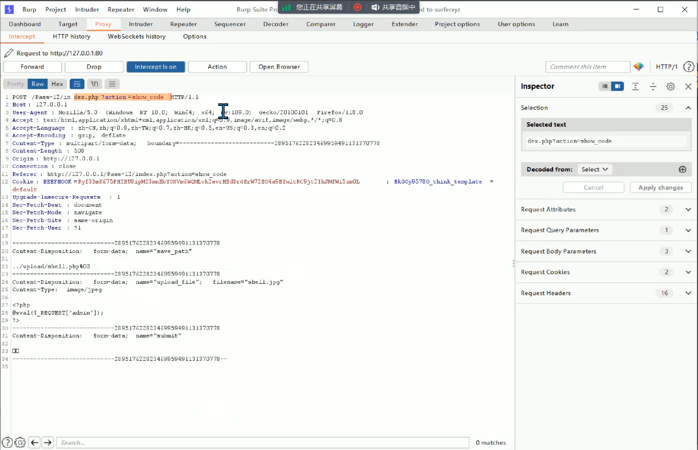Click the colorful highlight picker icon
The height and width of the screenshot is (450, 698).
[x=639, y=67]
